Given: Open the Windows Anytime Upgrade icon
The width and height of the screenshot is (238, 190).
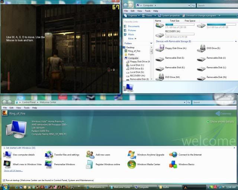Looking at the screenshot, I should click(x=132, y=154).
